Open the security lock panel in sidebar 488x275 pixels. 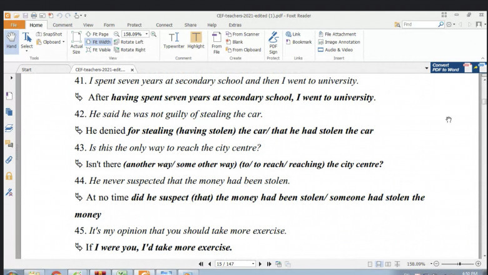click(x=9, y=176)
